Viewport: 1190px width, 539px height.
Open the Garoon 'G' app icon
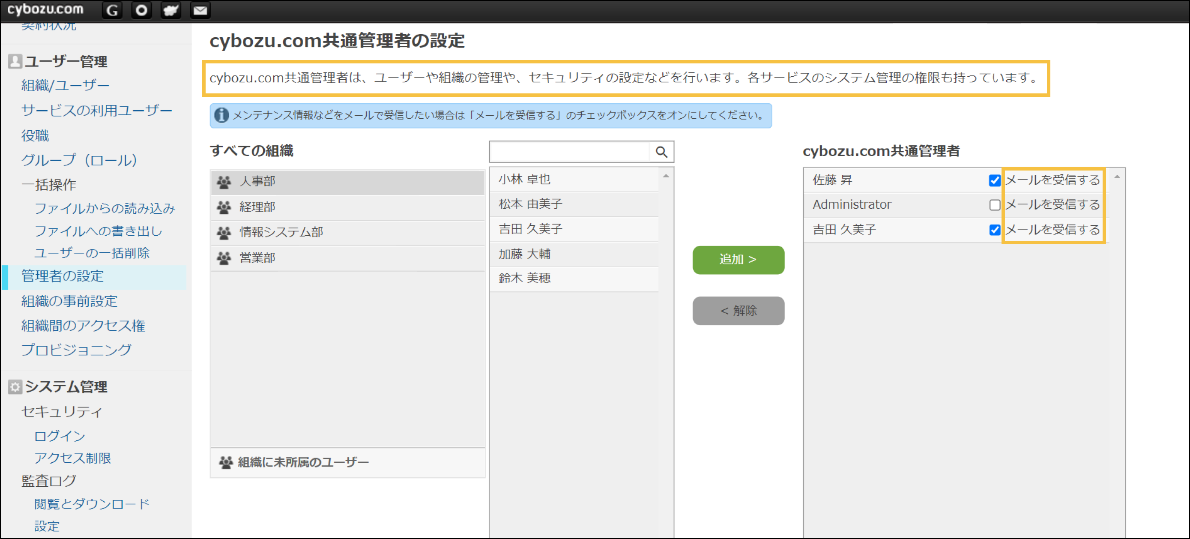[111, 10]
